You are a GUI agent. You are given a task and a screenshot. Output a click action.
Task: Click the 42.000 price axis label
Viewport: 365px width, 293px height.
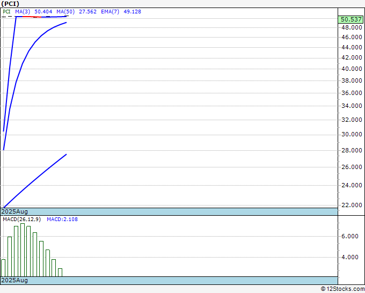click(x=352, y=58)
